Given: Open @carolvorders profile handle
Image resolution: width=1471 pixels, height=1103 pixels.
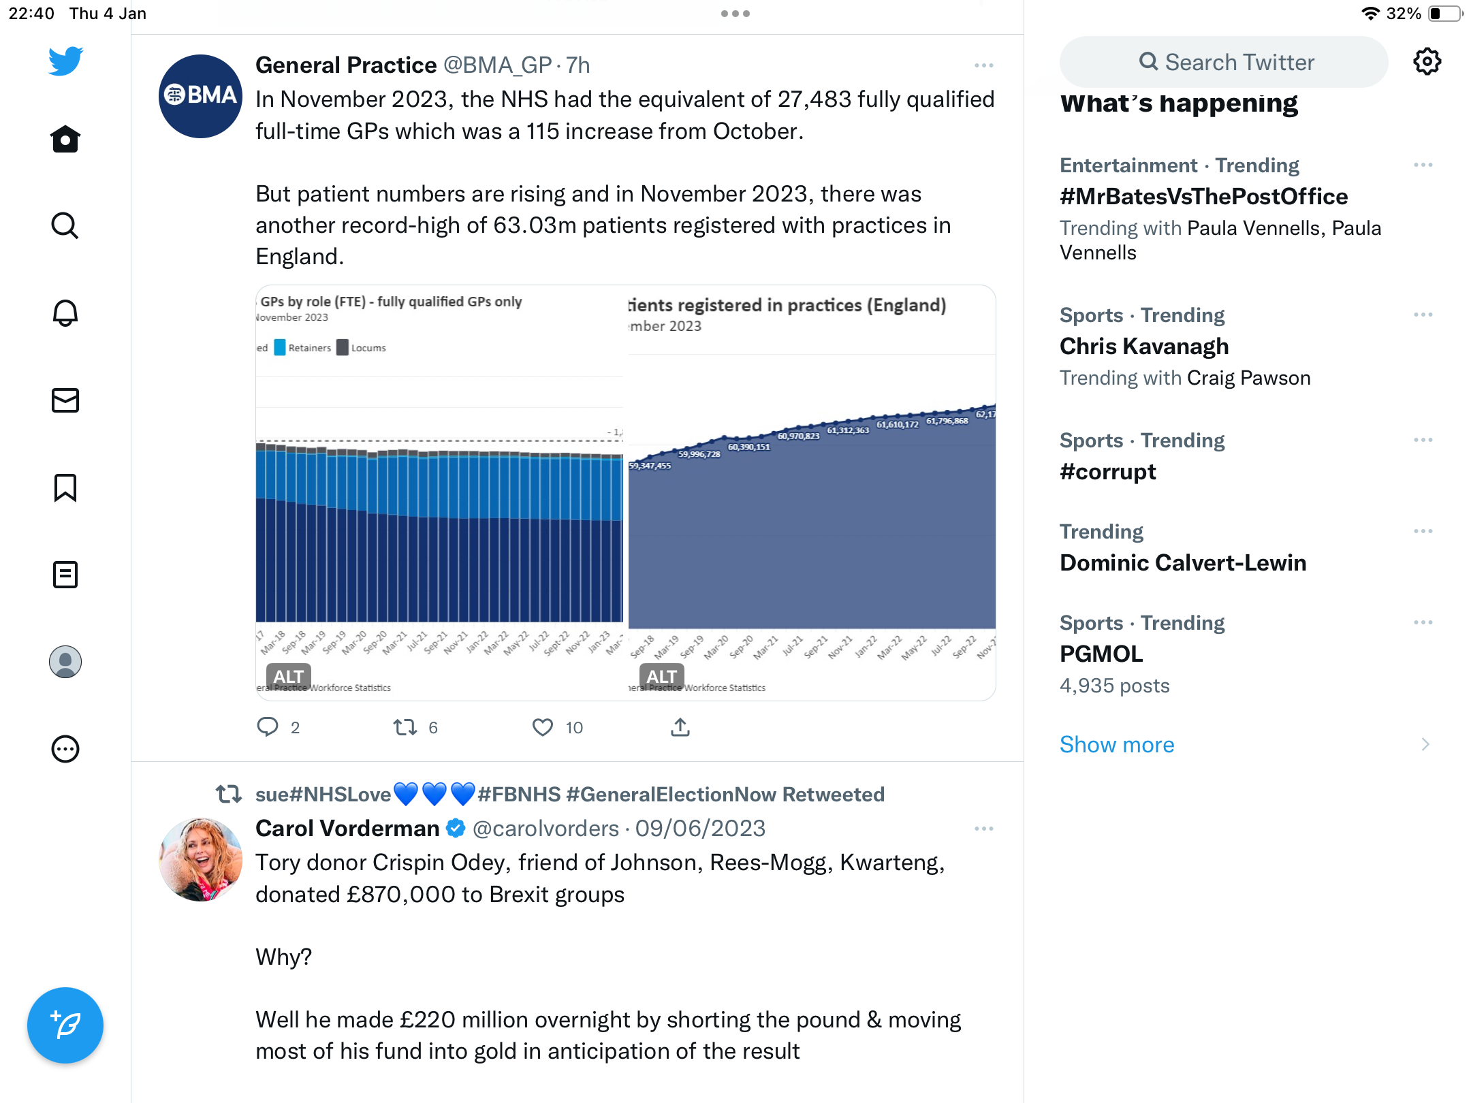Looking at the screenshot, I should (x=545, y=829).
